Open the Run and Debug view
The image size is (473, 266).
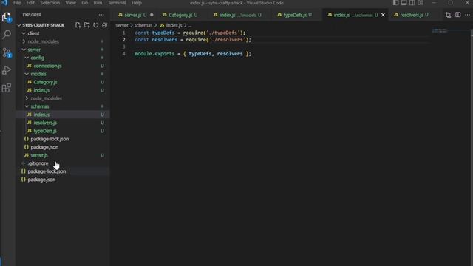tap(7, 70)
